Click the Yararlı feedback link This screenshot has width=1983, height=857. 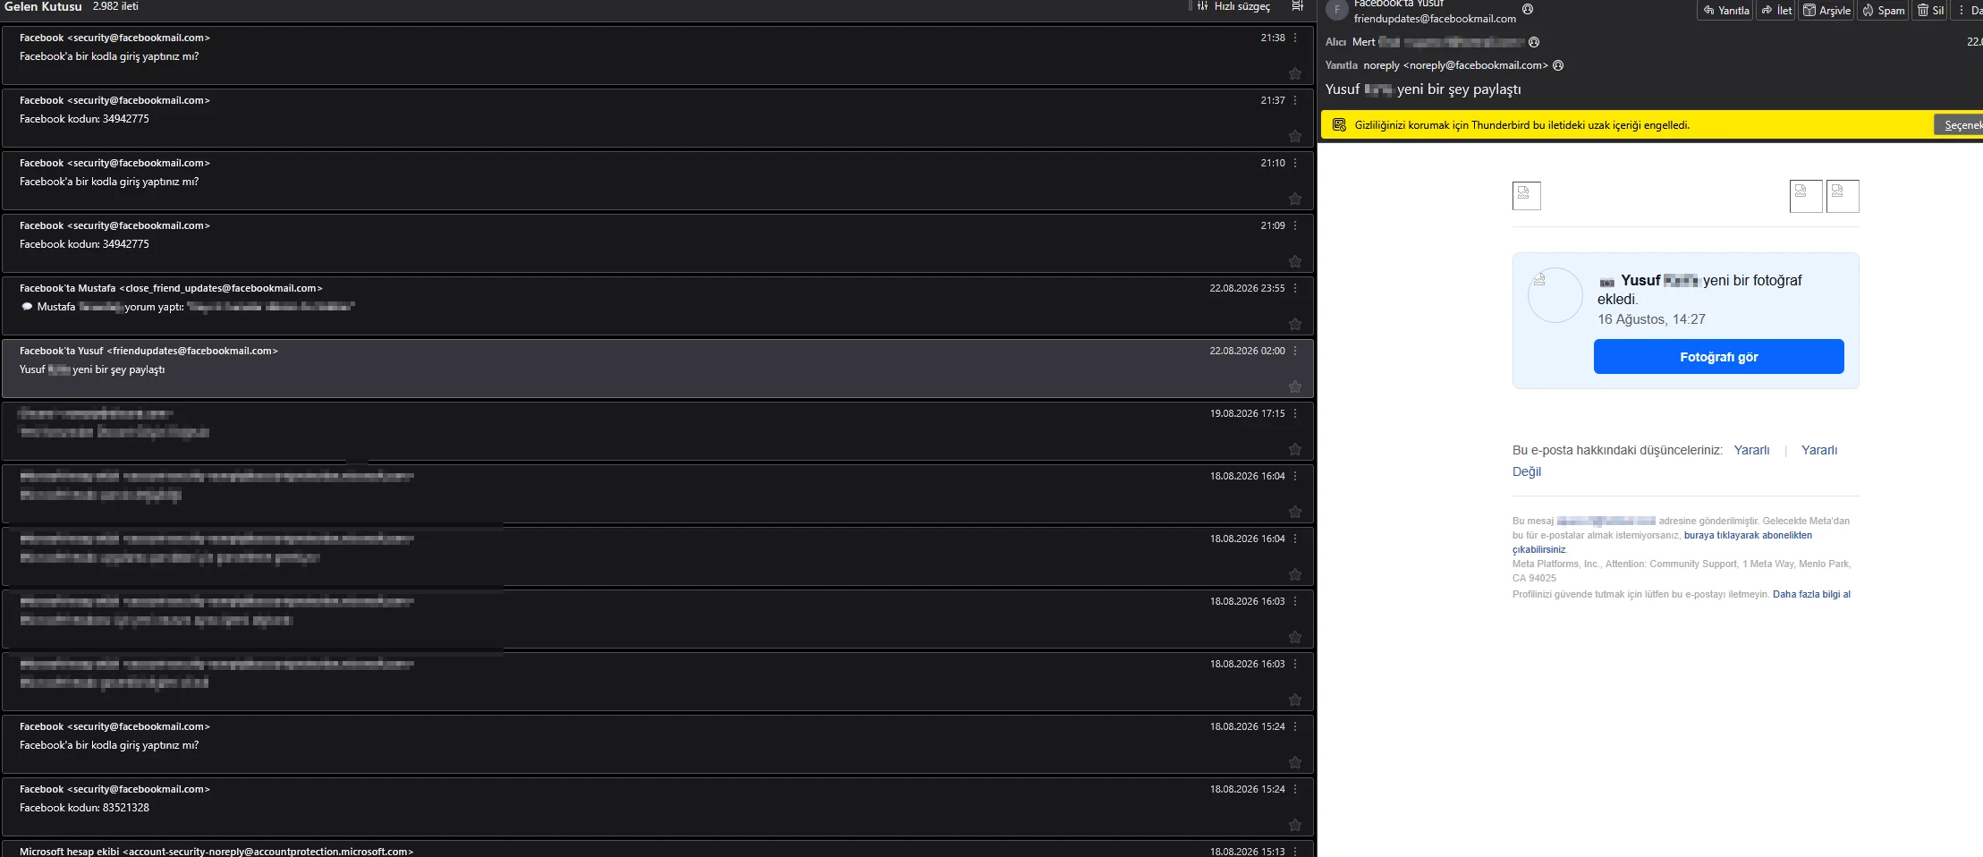1751,450
